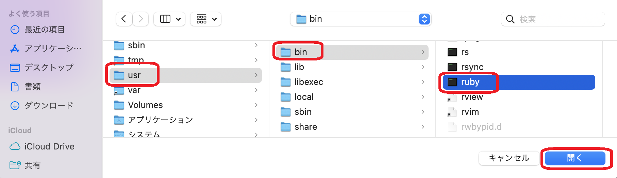Viewport: 617px width, 178px height.
Task: Open the column view options dropdown
Action: coord(169,19)
